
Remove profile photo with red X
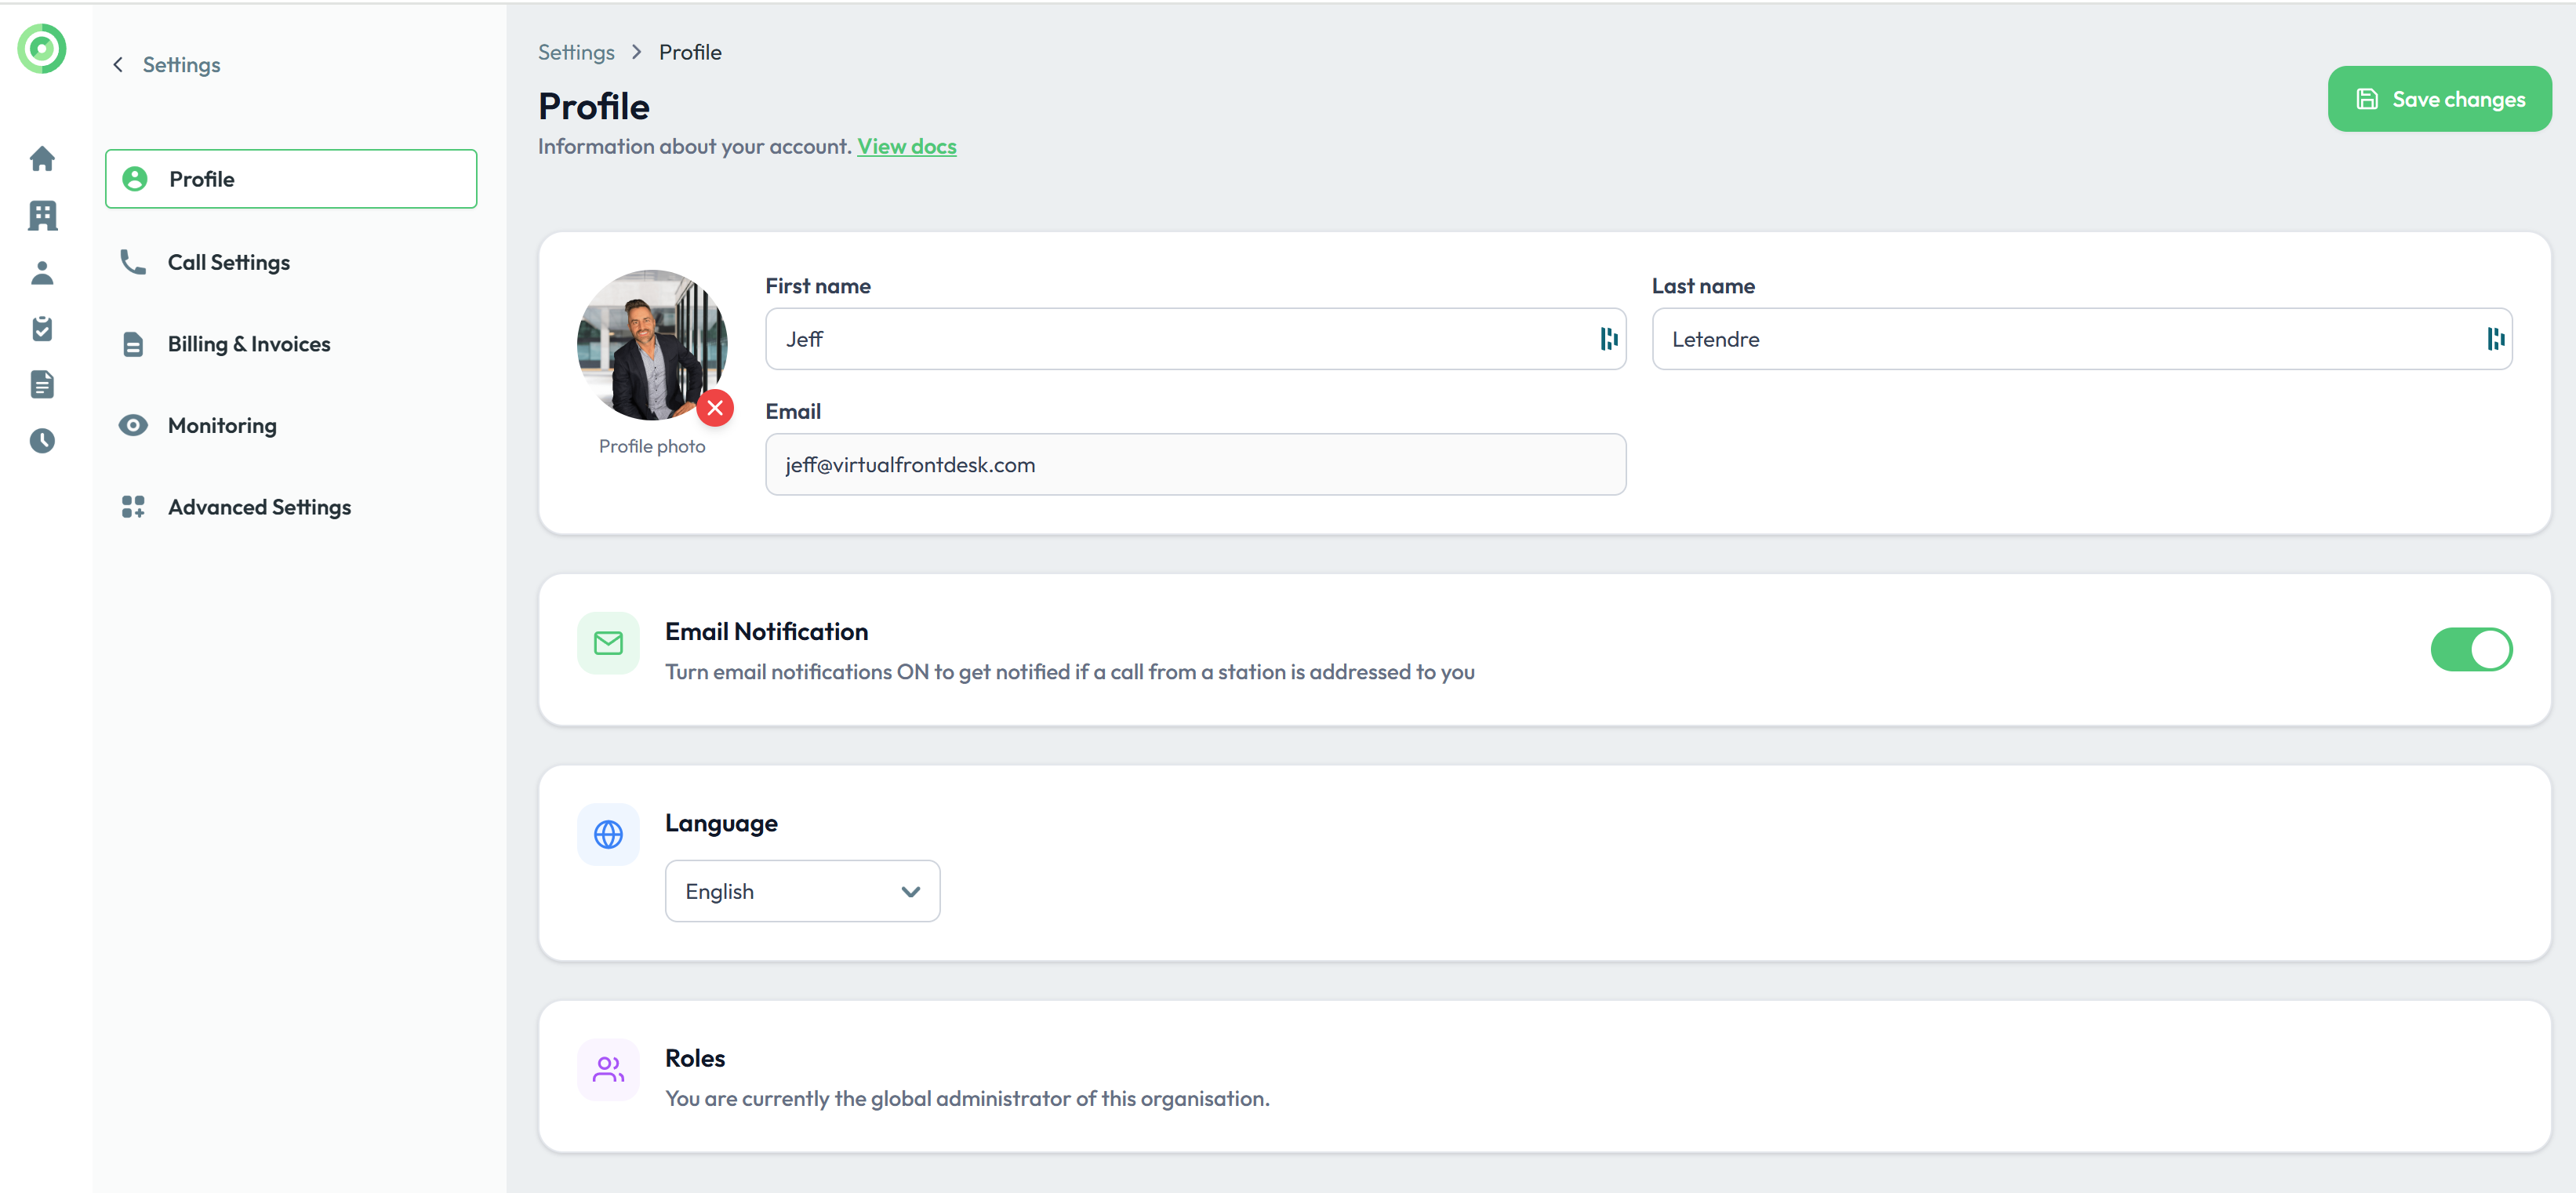point(715,408)
